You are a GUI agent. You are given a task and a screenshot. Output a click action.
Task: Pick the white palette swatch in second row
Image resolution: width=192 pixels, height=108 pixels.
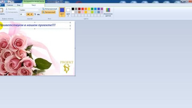(x=73, y=12)
